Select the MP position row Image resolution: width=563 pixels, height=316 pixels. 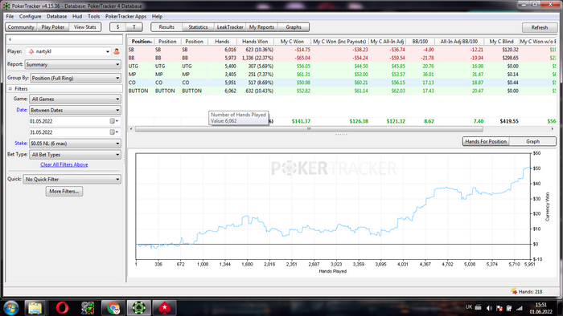(342, 75)
